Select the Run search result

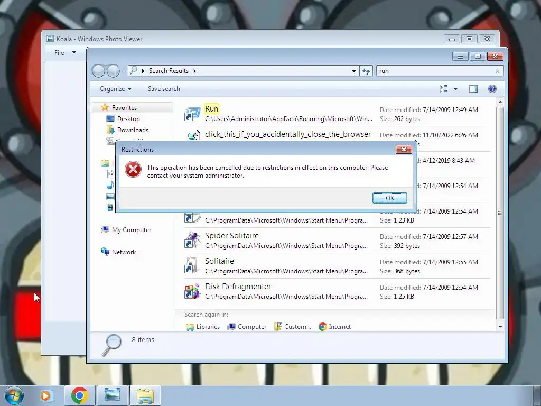click(337, 114)
